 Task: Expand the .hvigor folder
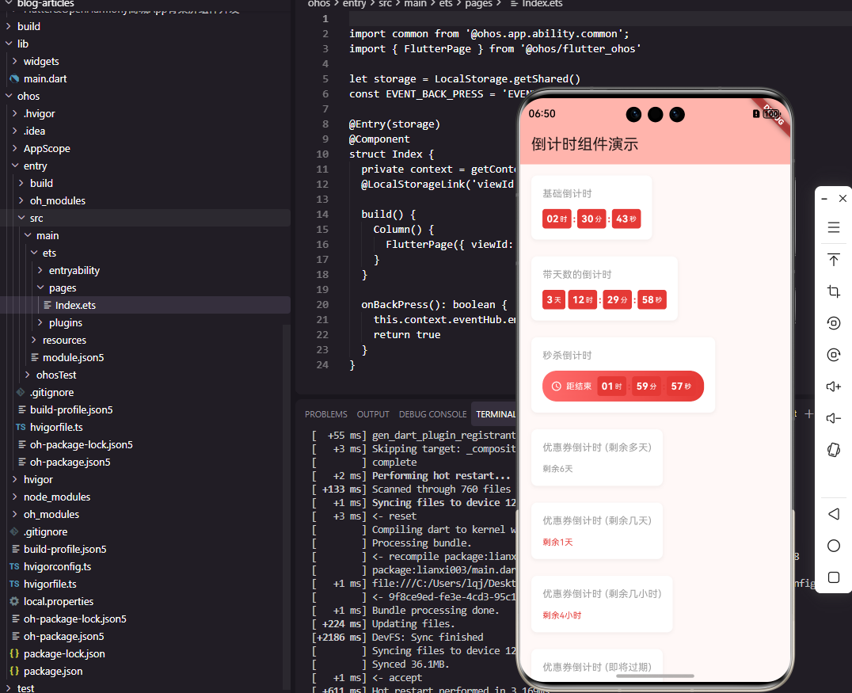click(x=15, y=113)
